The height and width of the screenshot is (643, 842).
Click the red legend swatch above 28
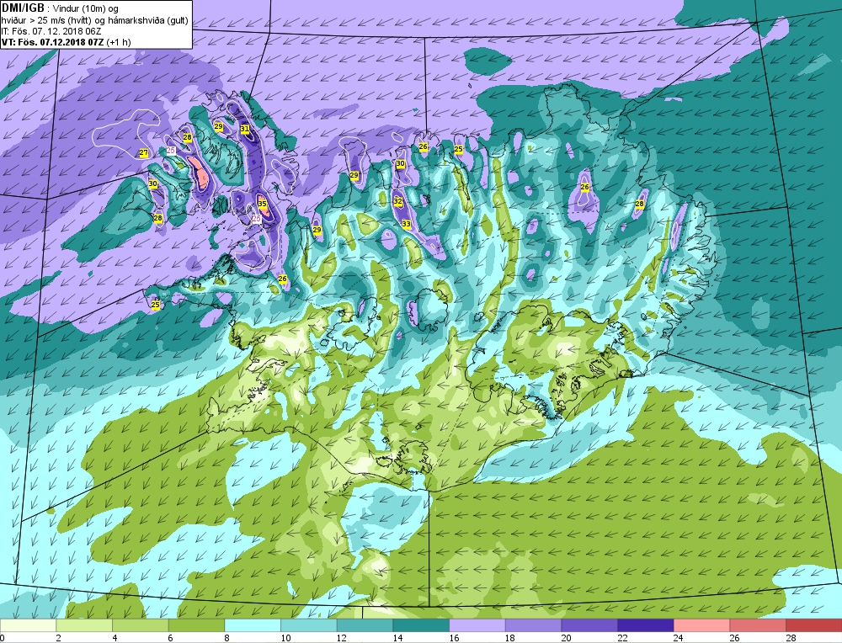(x=813, y=625)
